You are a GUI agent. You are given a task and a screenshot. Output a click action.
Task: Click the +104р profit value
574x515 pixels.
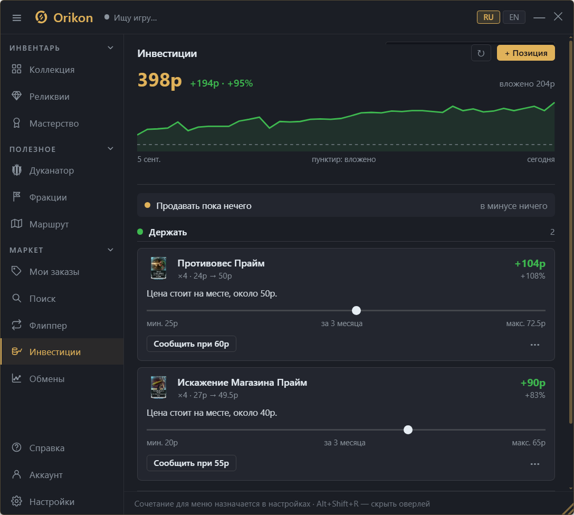[x=530, y=263]
